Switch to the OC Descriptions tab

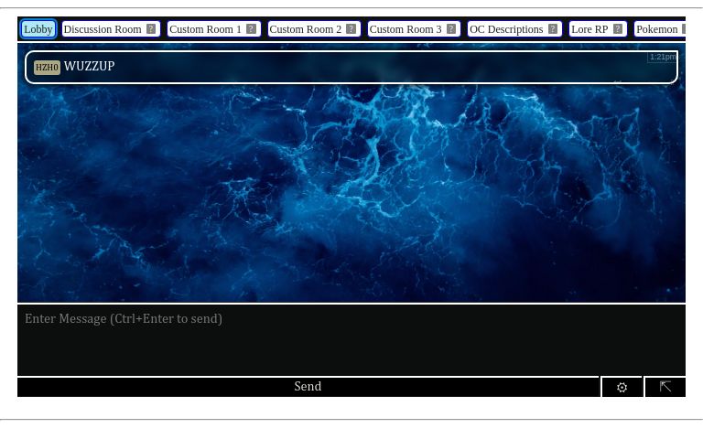coord(505,29)
